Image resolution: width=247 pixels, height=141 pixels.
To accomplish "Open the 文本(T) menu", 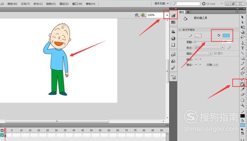I will [25, 4].
